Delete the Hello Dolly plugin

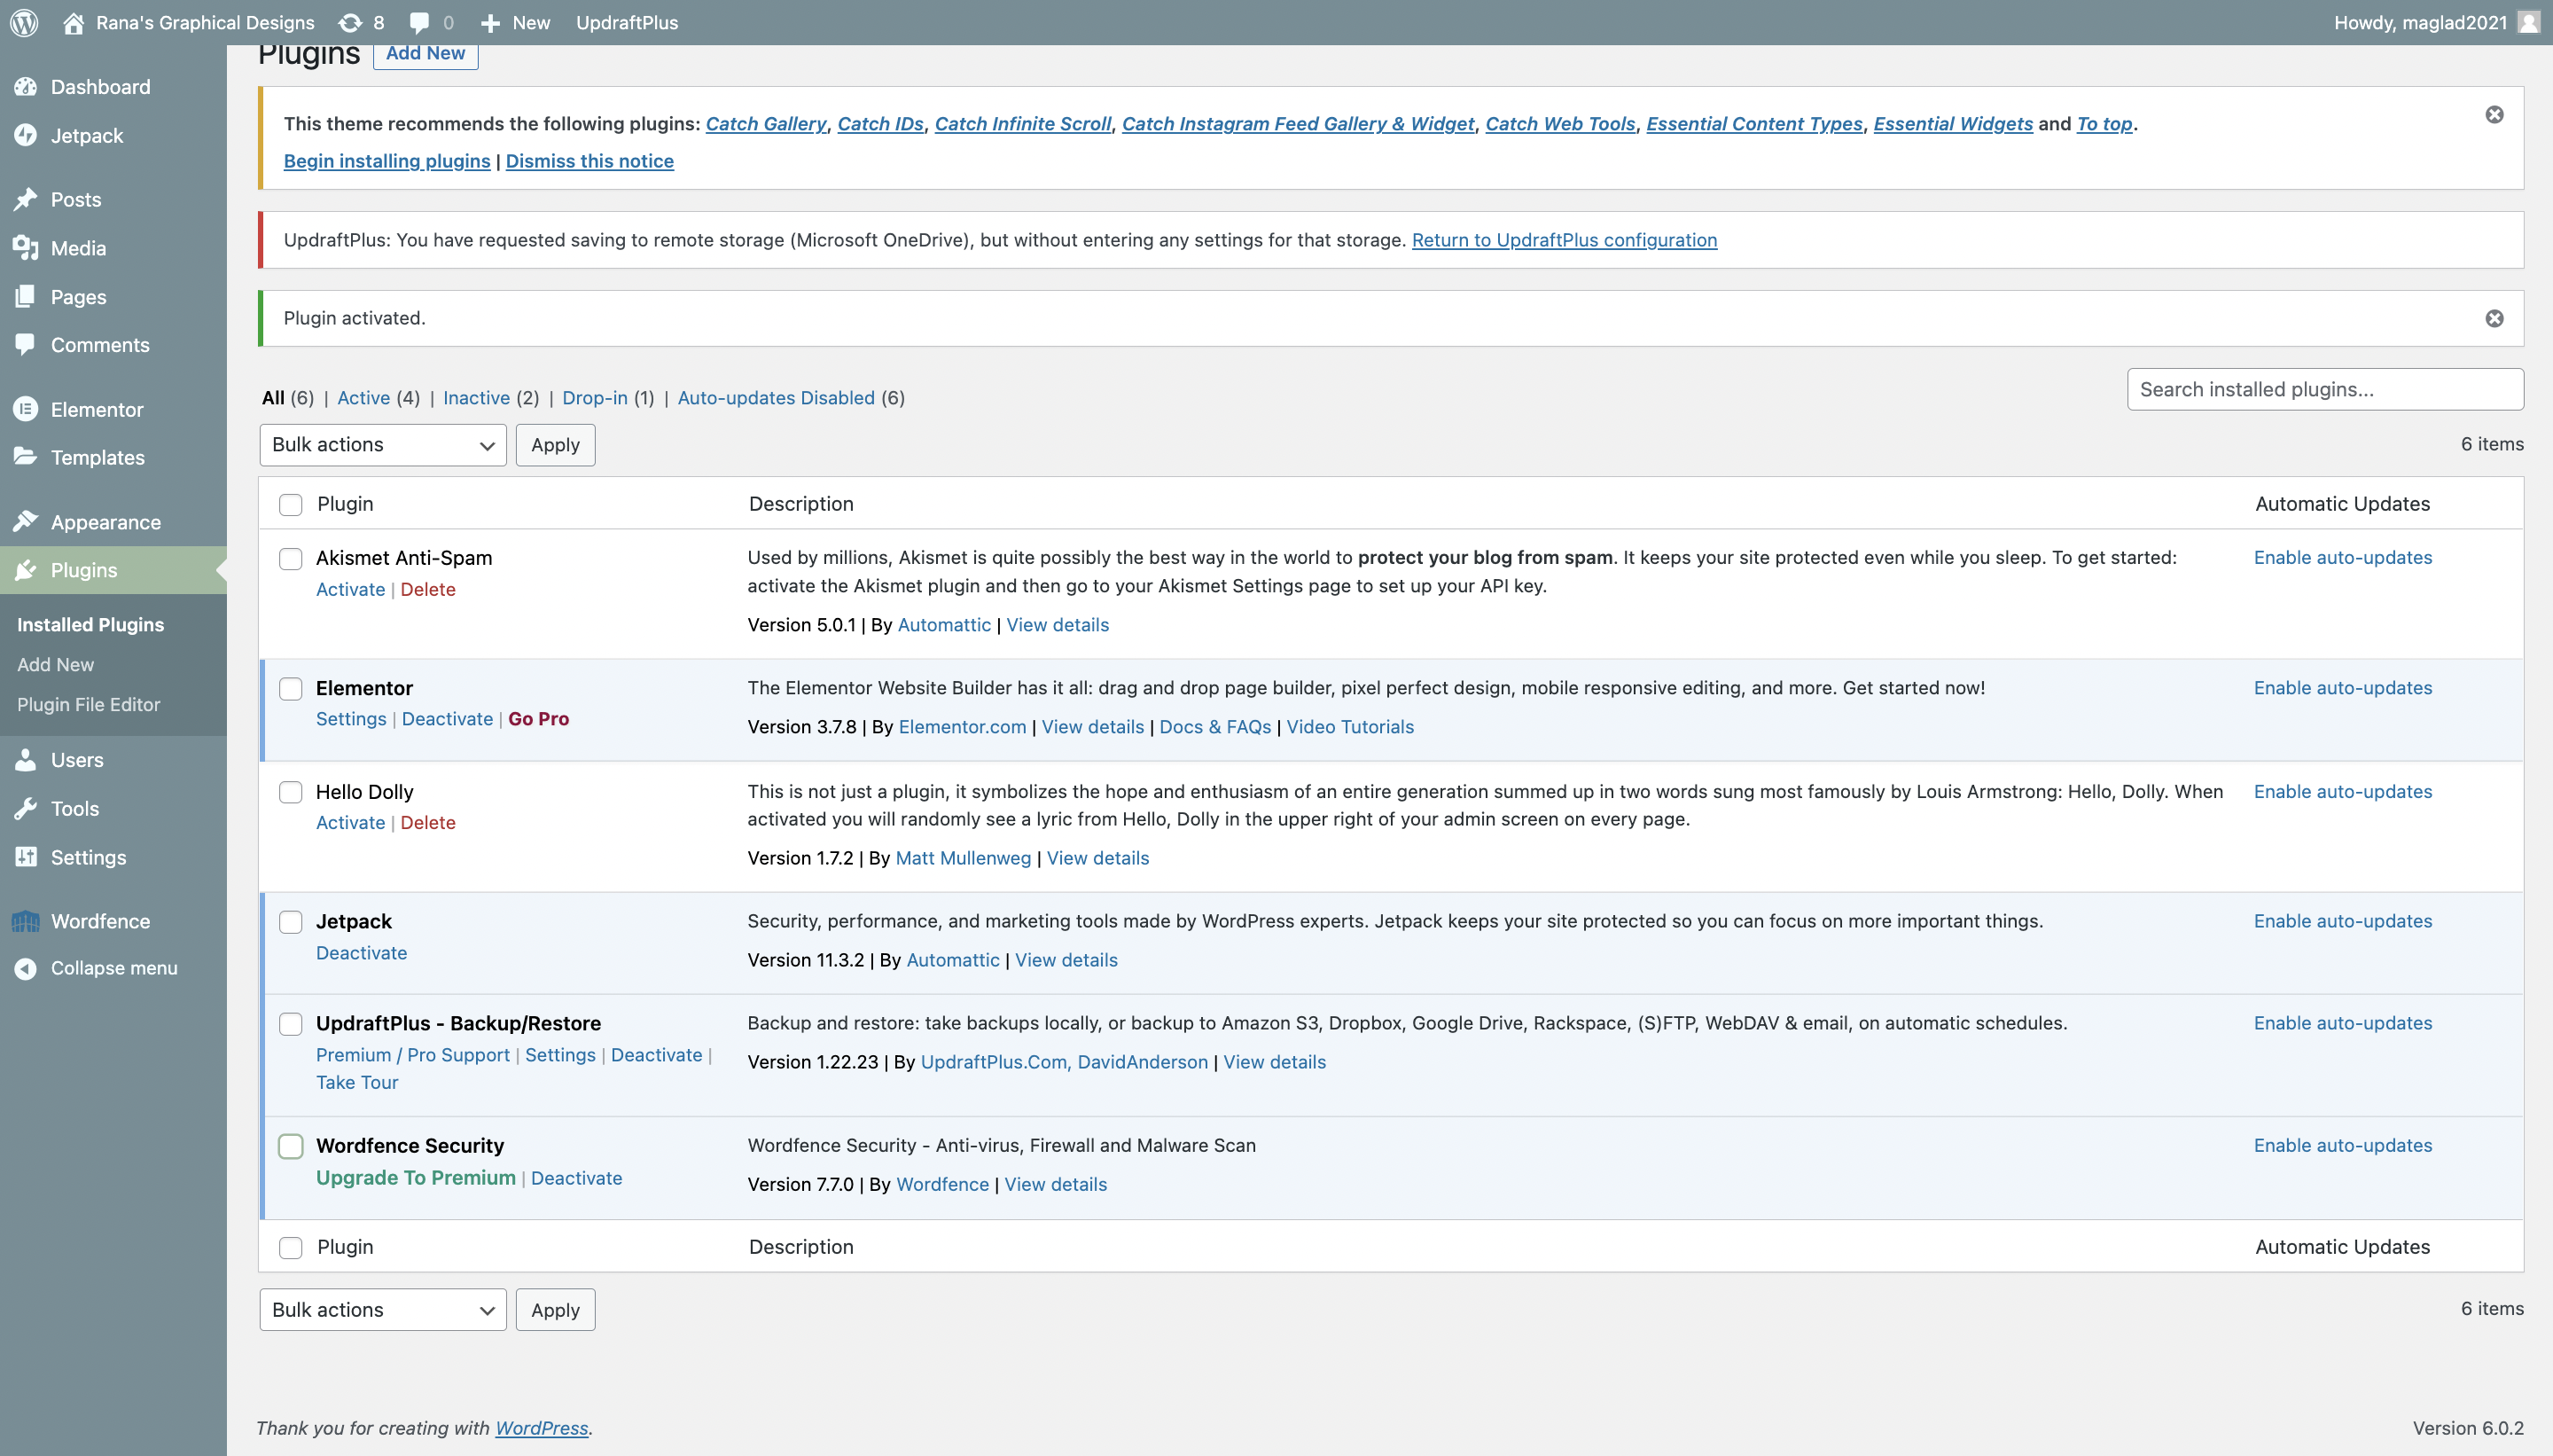428,822
